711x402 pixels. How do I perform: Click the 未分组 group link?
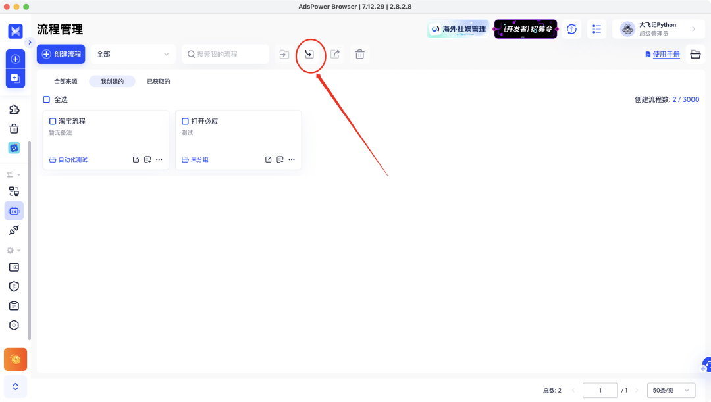(x=195, y=159)
